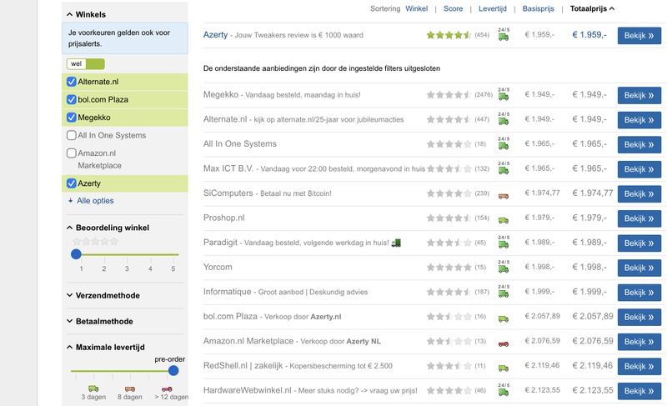
Task: Uncheck the bol.com Plaza checkbox
Action: (x=72, y=99)
